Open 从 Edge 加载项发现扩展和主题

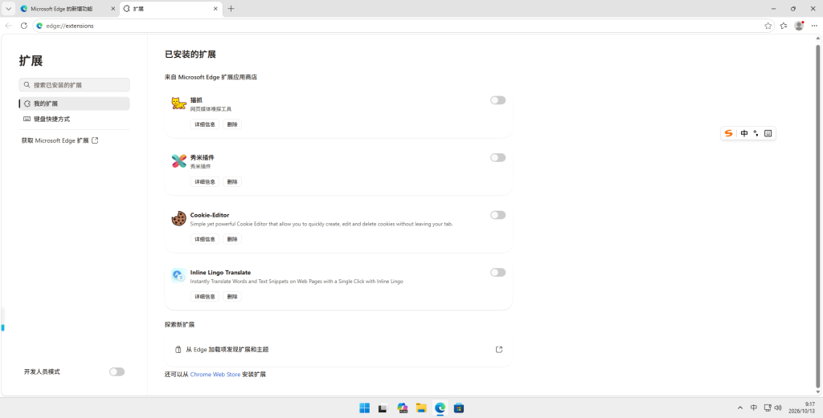[338, 349]
